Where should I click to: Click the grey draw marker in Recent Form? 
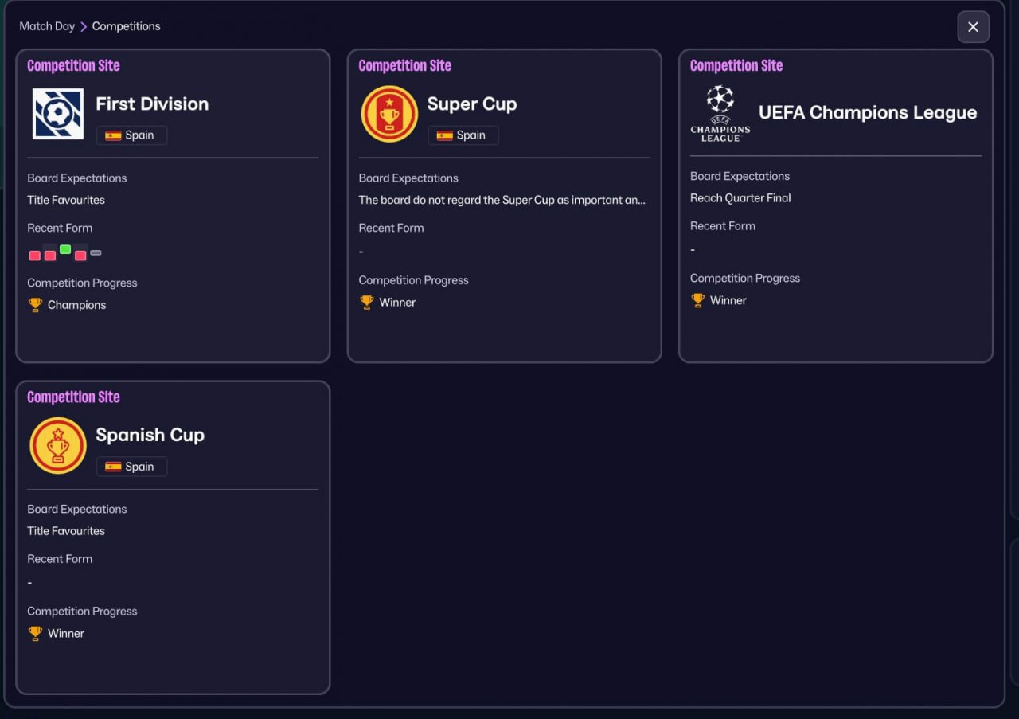96,252
